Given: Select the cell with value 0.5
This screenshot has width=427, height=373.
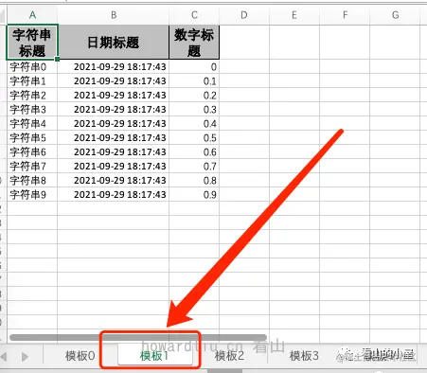Looking at the screenshot, I should (194, 137).
